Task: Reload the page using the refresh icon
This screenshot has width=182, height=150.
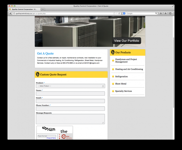Action: coord(119,13)
